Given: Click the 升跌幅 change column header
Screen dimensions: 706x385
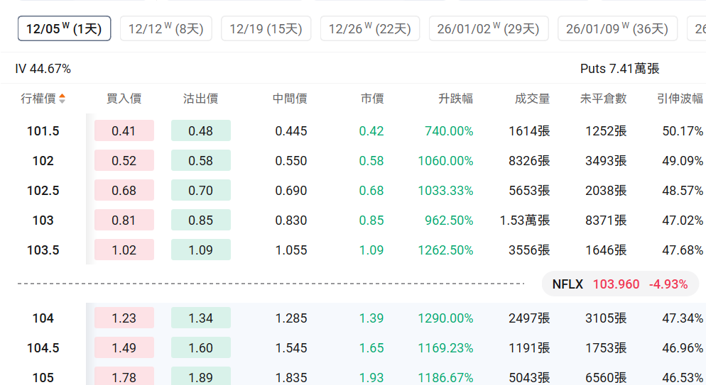Looking at the screenshot, I should pos(455,99).
